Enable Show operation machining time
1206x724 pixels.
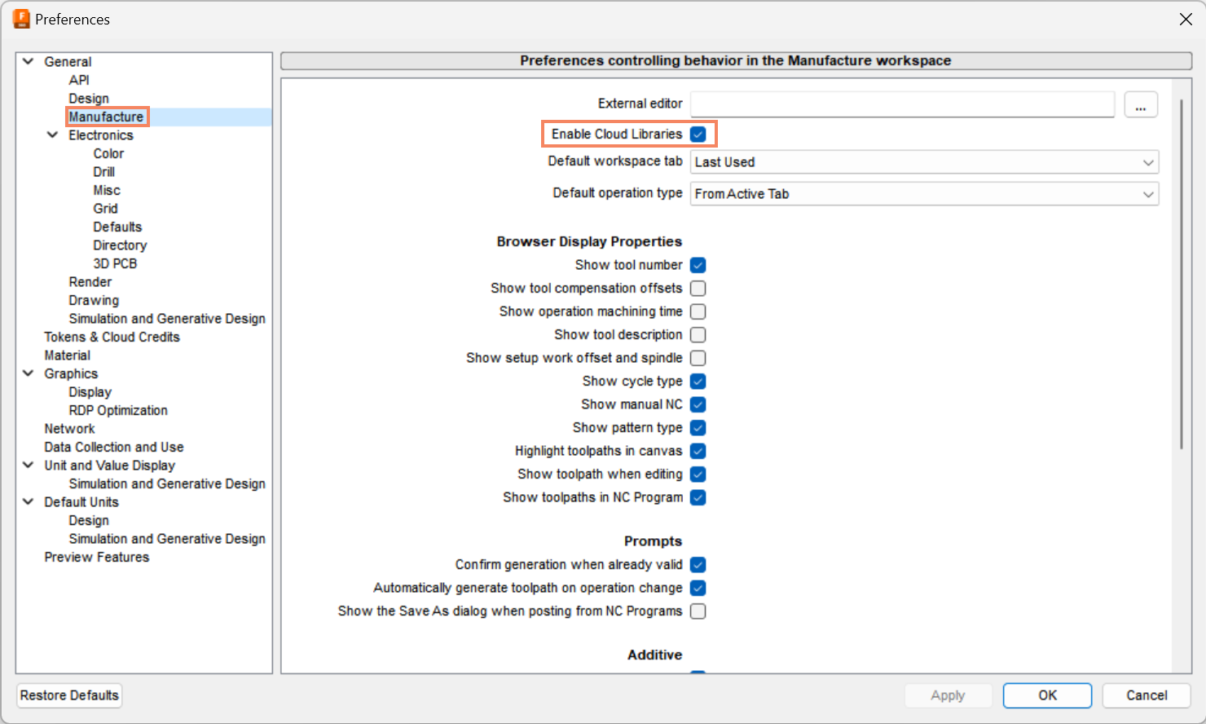(698, 311)
